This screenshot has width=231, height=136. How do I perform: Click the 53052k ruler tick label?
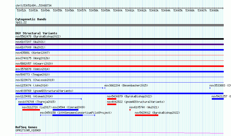click(22, 10)
